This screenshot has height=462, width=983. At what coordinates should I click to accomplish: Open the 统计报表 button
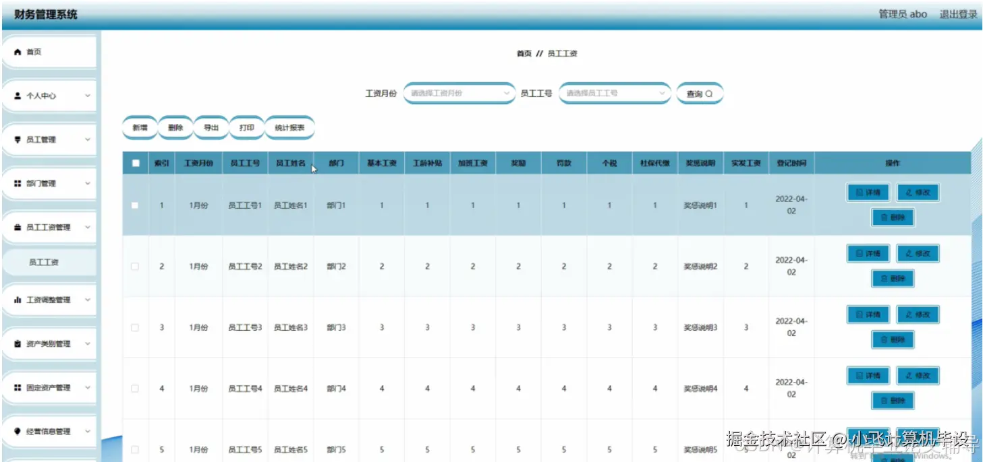point(289,128)
